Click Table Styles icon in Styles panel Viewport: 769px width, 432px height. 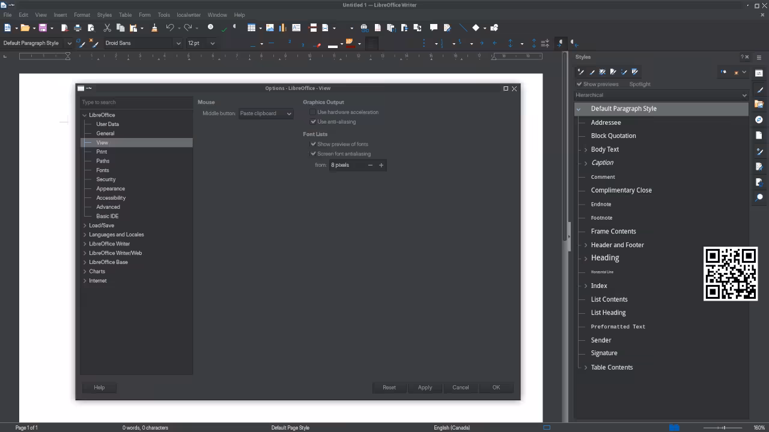[x=635, y=72]
